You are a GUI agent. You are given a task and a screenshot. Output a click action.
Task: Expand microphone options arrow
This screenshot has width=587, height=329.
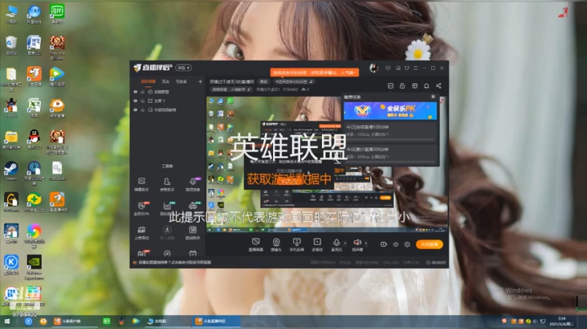coord(345,243)
